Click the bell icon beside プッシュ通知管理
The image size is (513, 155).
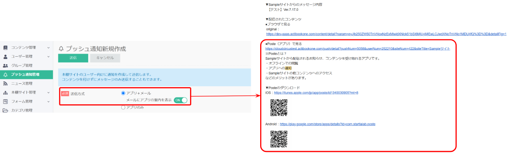[5, 75]
